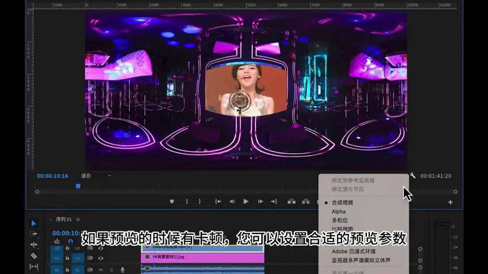Toggle insert sequences as nests icon
The width and height of the screenshot is (488, 274).
tap(57, 242)
